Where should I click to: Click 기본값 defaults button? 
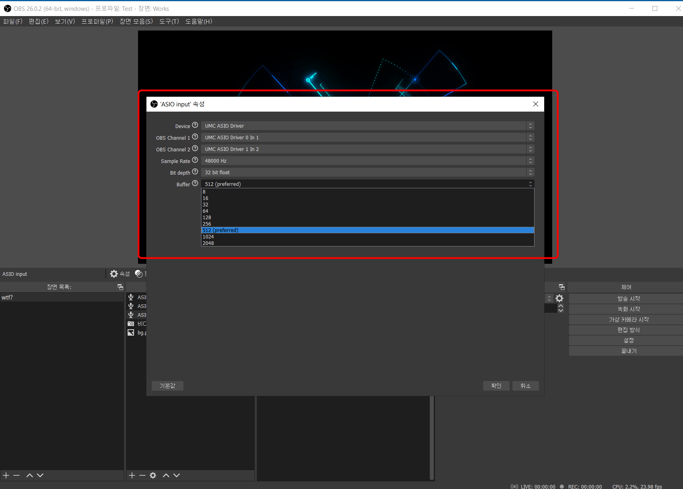168,386
